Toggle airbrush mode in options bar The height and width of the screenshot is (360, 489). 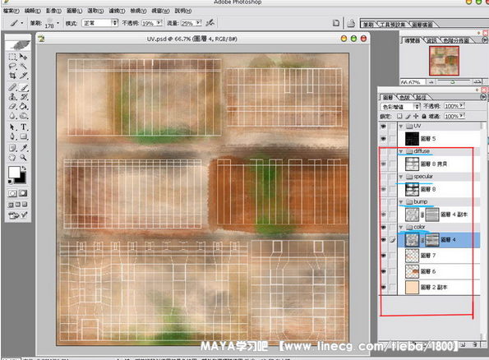tap(210, 22)
